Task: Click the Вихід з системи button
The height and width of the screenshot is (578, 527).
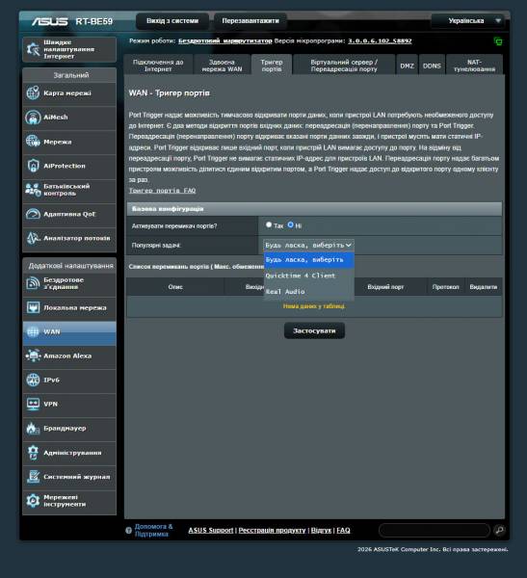Action: [x=172, y=21]
